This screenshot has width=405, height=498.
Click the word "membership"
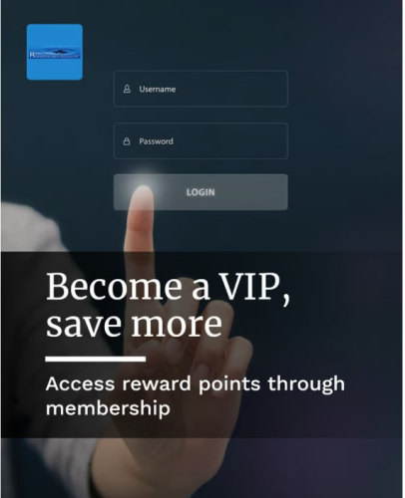pyautogui.click(x=108, y=409)
